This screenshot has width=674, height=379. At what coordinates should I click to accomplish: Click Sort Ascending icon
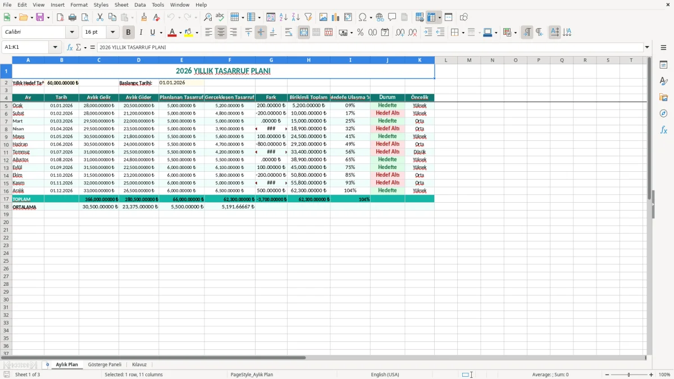[x=283, y=17]
